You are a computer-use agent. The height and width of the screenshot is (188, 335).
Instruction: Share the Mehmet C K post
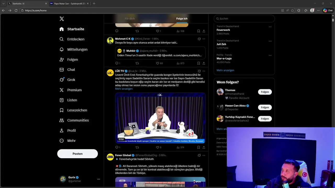204,63
